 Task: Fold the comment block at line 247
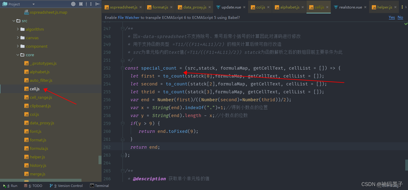123,29
